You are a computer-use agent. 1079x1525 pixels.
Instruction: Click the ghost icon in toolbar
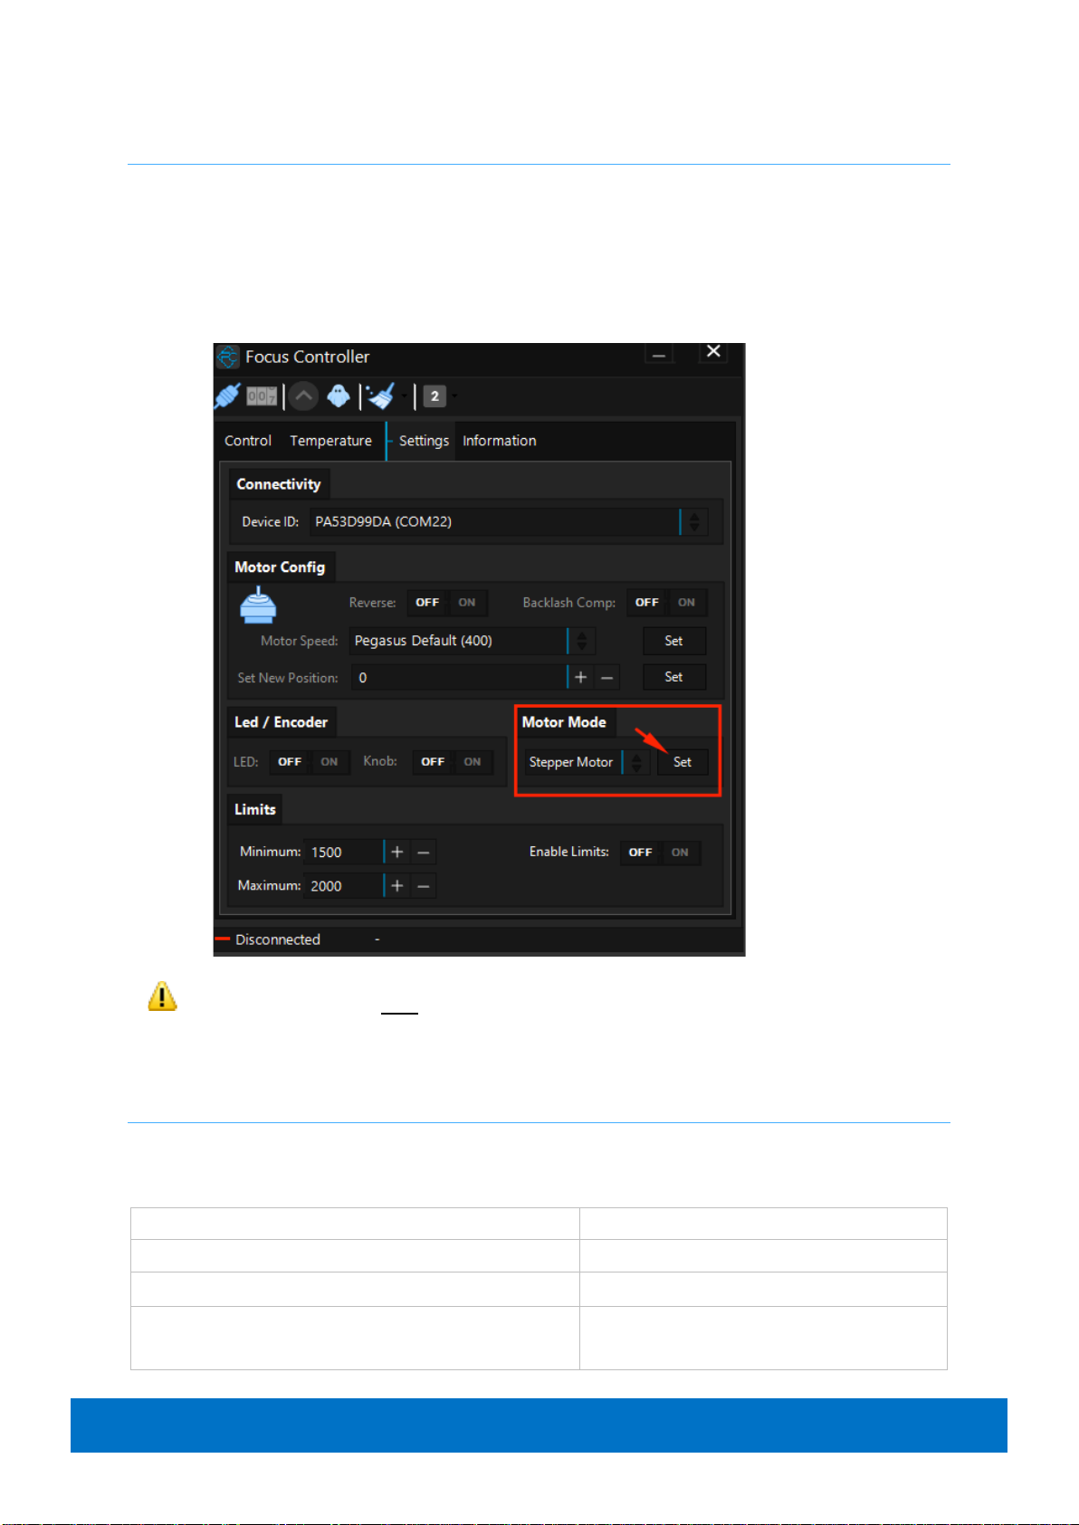pos(339,396)
